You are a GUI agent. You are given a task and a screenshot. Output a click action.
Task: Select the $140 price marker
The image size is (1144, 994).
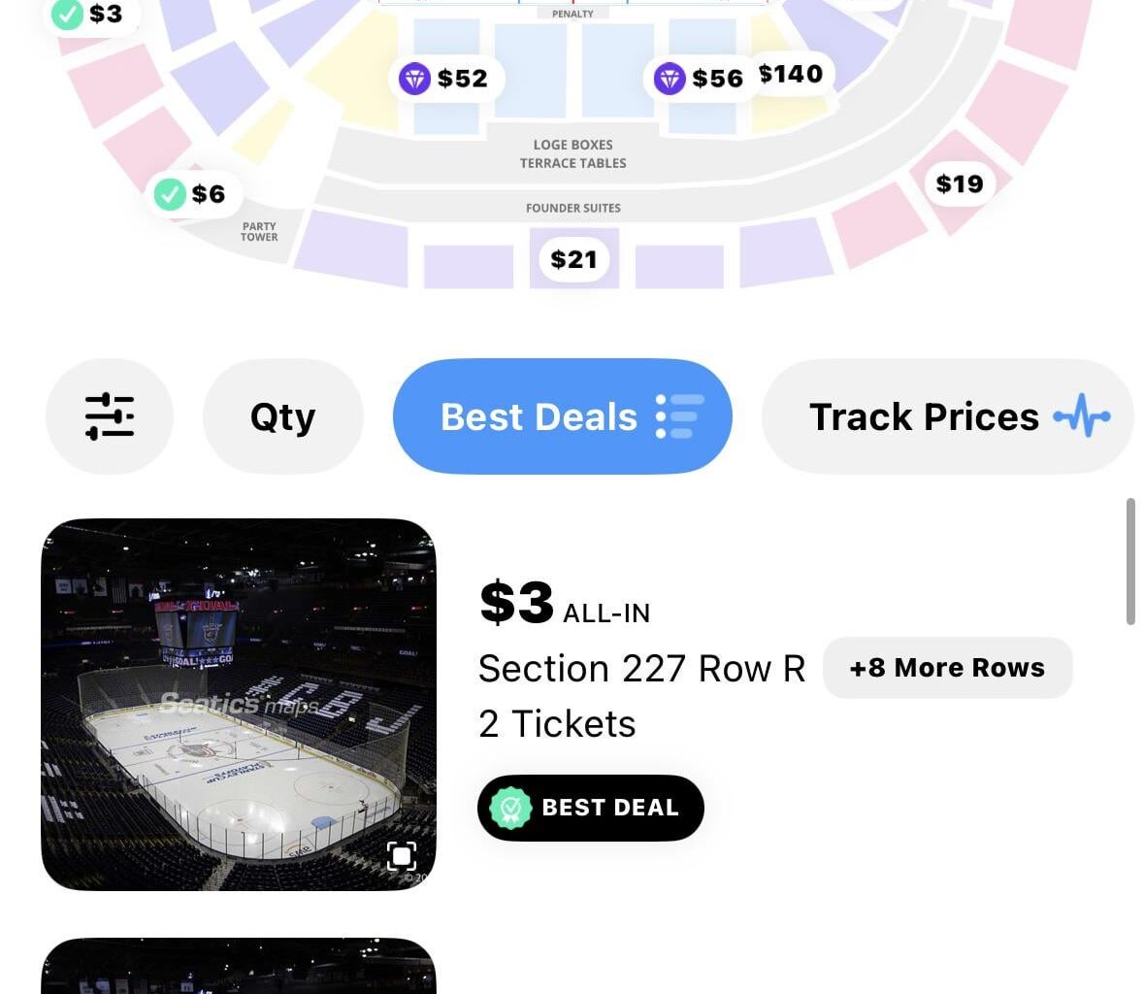tap(792, 73)
